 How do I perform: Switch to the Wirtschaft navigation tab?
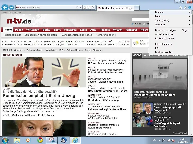coord(33,30)
